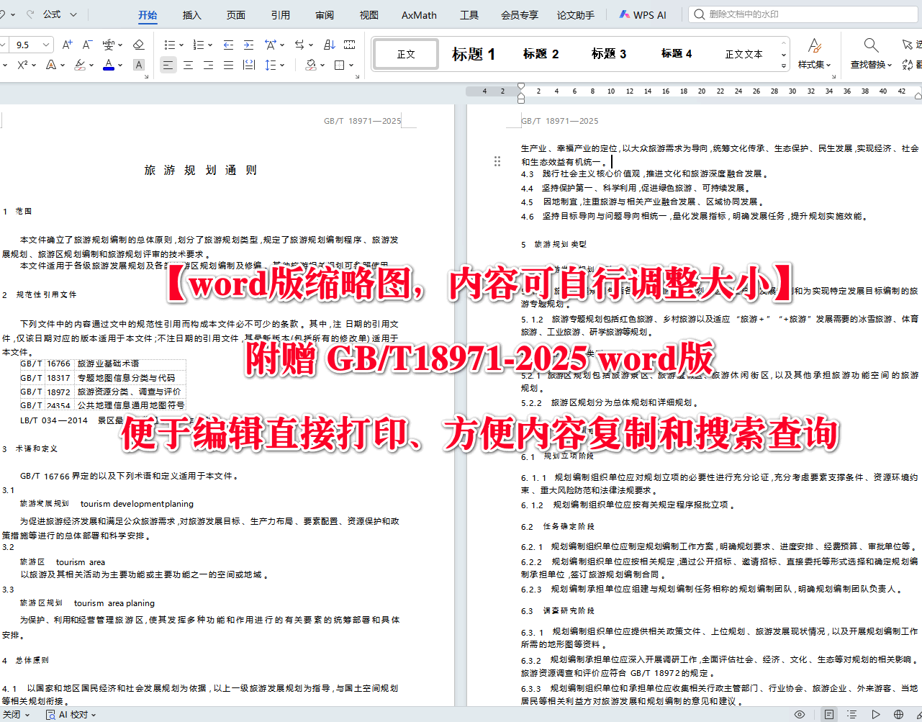Open the eye protection mode icon in status bar

tap(799, 714)
